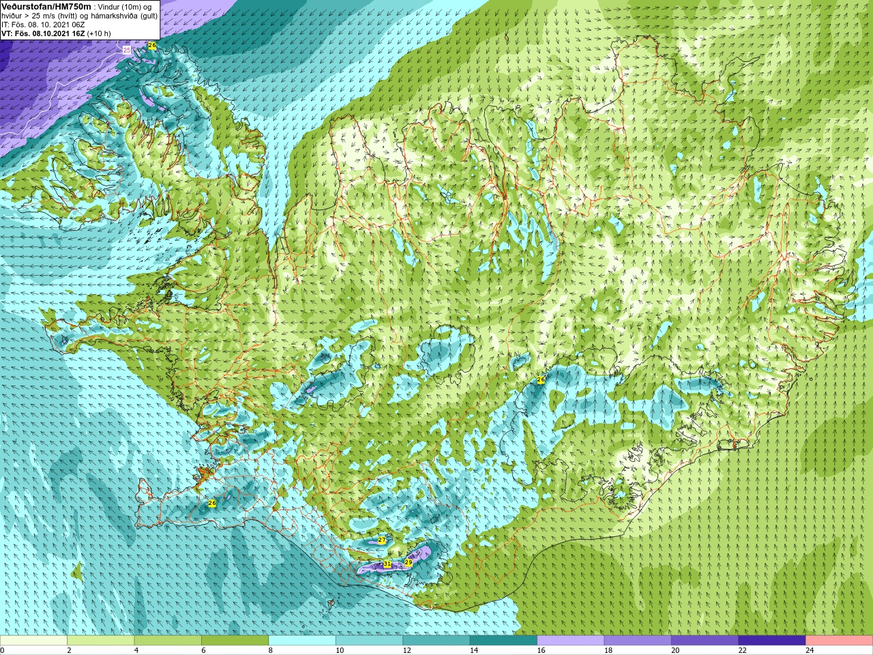Image resolution: width=873 pixels, height=655 pixels.
Task: Click legend scale value 14
Action: 474,651
